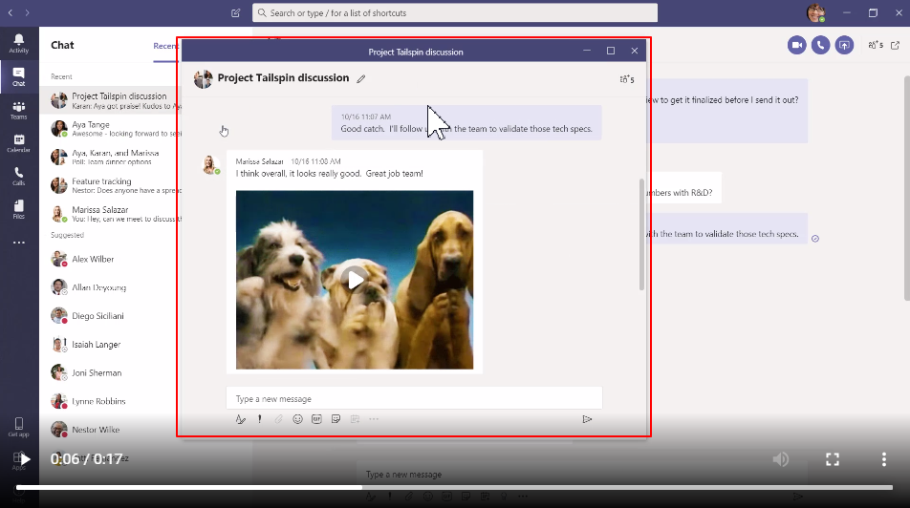The height and width of the screenshot is (508, 910).
Task: Open the Calendar in sidebar
Action: [18, 143]
